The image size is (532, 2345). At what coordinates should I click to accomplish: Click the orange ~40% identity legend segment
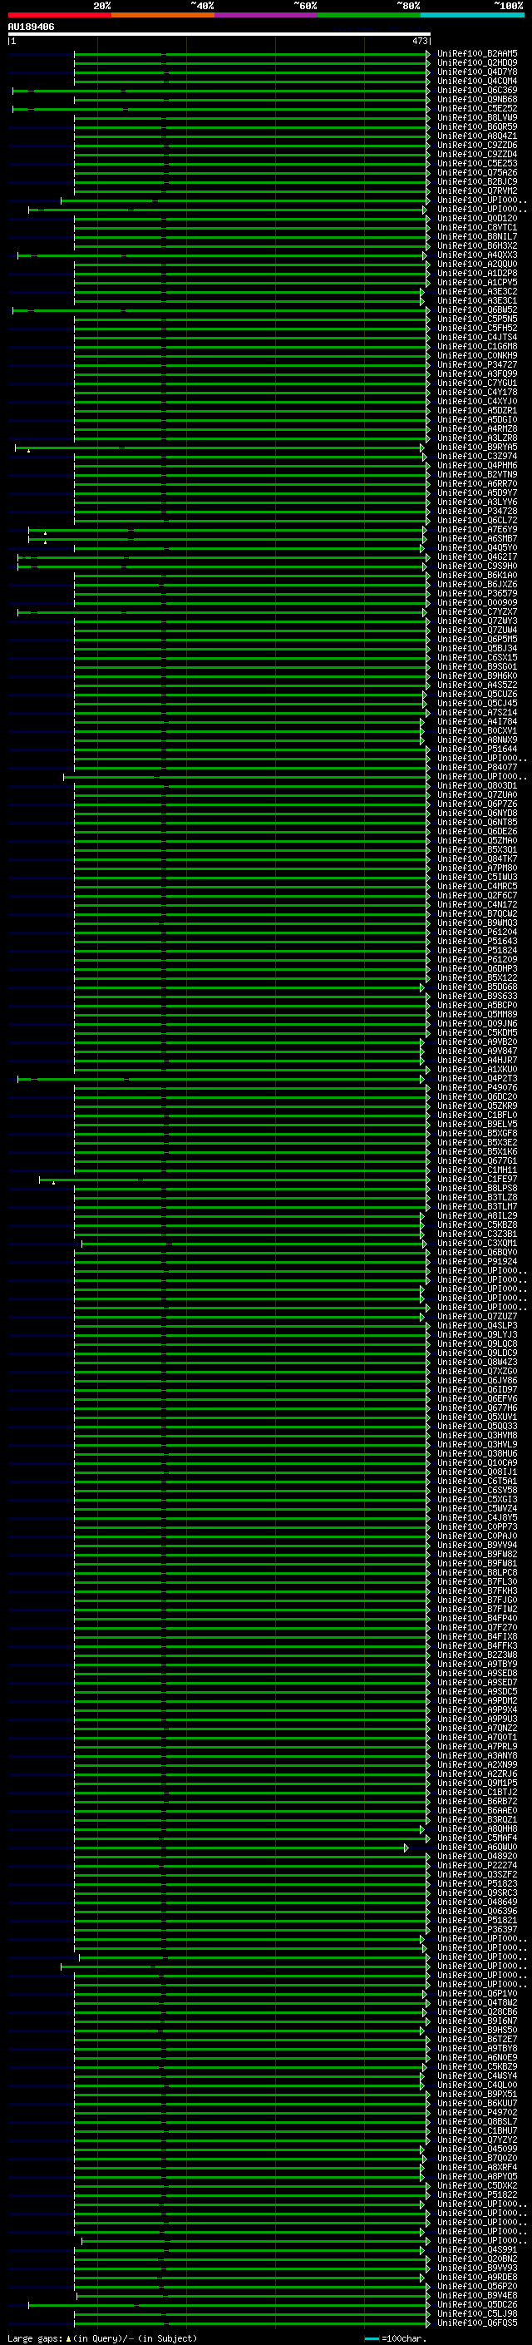click(163, 15)
